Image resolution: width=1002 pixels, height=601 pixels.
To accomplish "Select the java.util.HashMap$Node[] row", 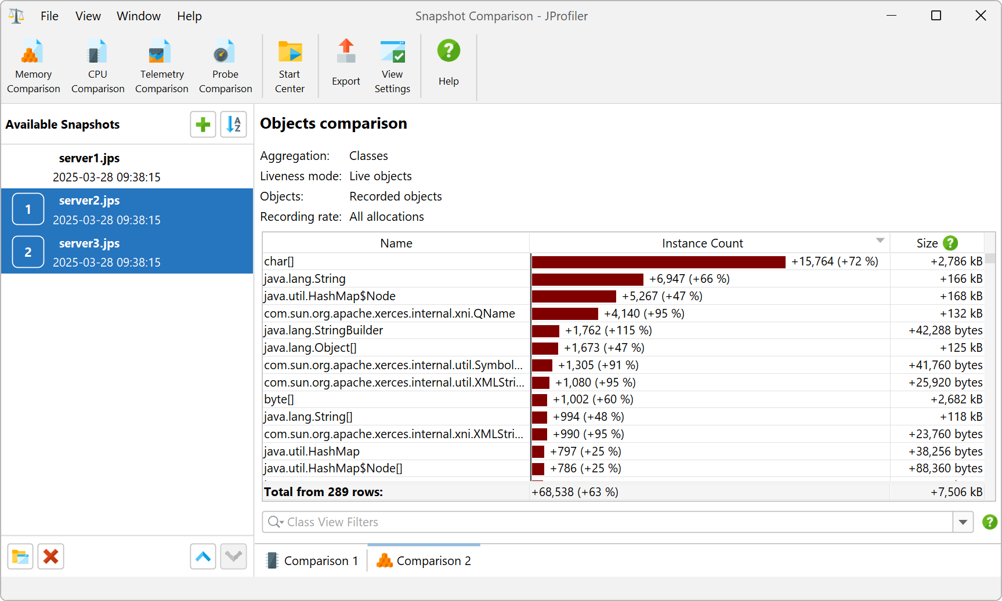I will pos(623,468).
